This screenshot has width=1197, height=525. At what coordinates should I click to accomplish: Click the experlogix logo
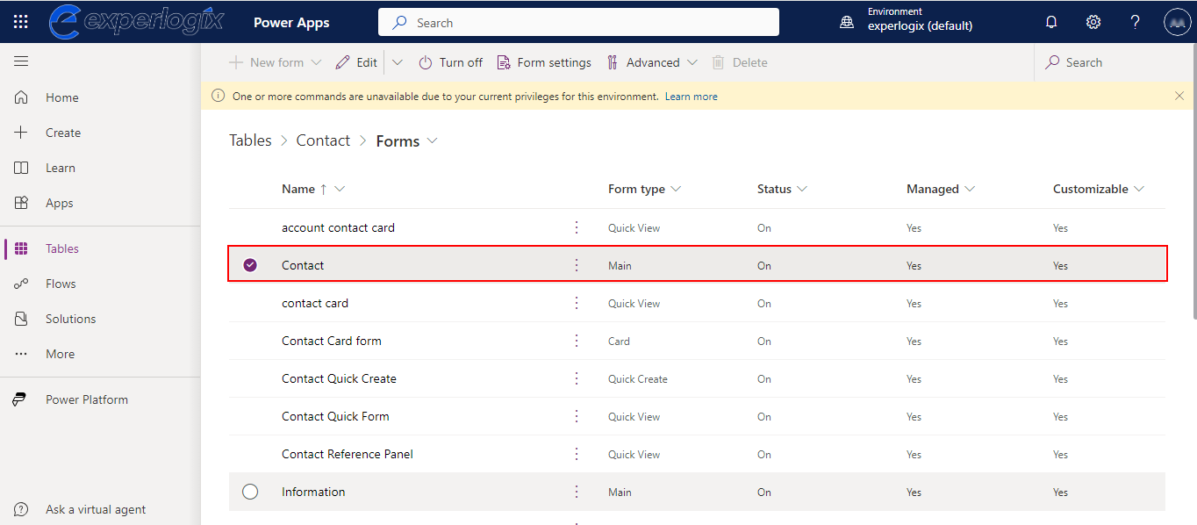(x=136, y=22)
